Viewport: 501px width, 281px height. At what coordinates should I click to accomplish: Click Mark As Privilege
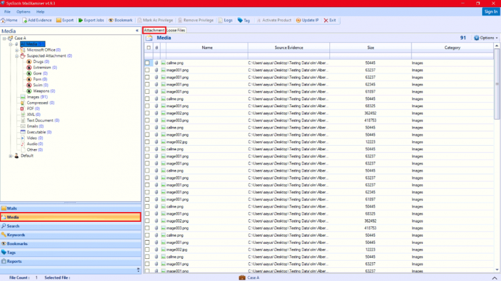click(x=155, y=20)
